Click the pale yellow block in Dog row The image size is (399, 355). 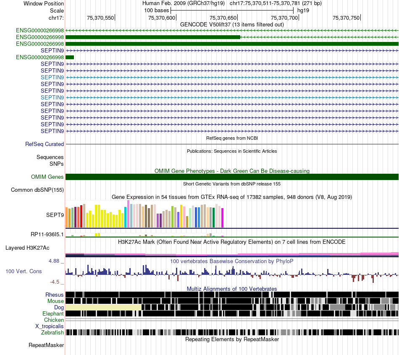[x=104, y=307]
